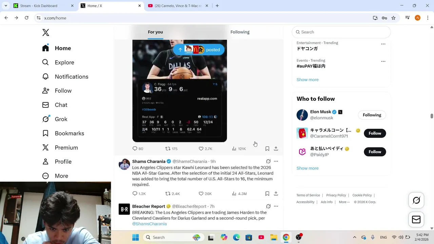Open more options on Shams Charania post
Screen dimensions: 434x244
tap(276, 161)
